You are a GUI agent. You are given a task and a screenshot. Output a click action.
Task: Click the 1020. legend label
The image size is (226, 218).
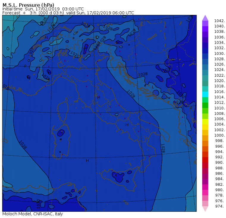[x=219, y=81]
